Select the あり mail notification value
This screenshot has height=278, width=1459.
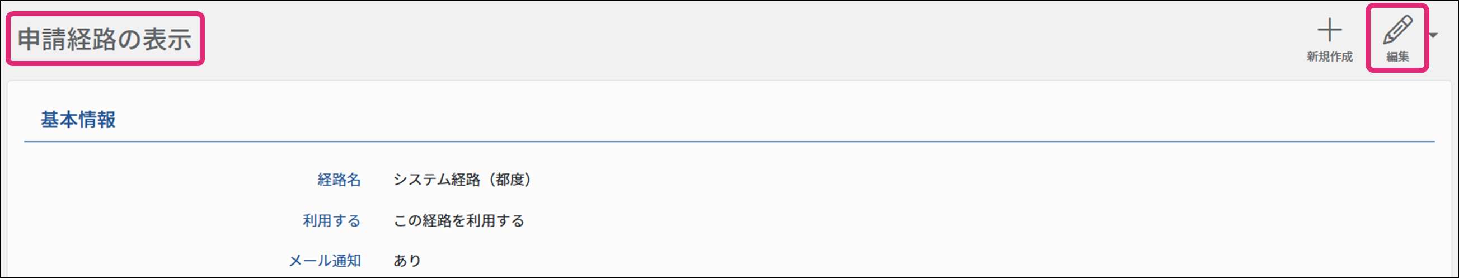point(407,261)
